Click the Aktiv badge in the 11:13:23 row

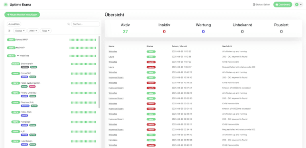tap(151, 52)
